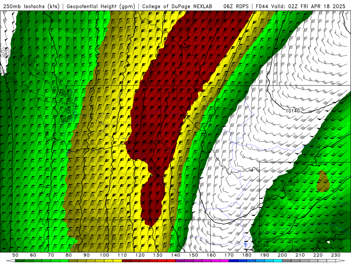Image resolution: width=351 pixels, height=263 pixels.
Task: Click the 220 tick label on colorbar
Action: [318, 255]
